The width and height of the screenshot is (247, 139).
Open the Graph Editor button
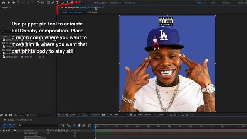tap(90, 125)
